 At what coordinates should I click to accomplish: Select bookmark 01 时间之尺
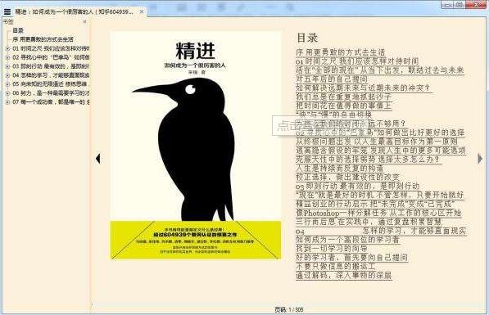[51, 48]
